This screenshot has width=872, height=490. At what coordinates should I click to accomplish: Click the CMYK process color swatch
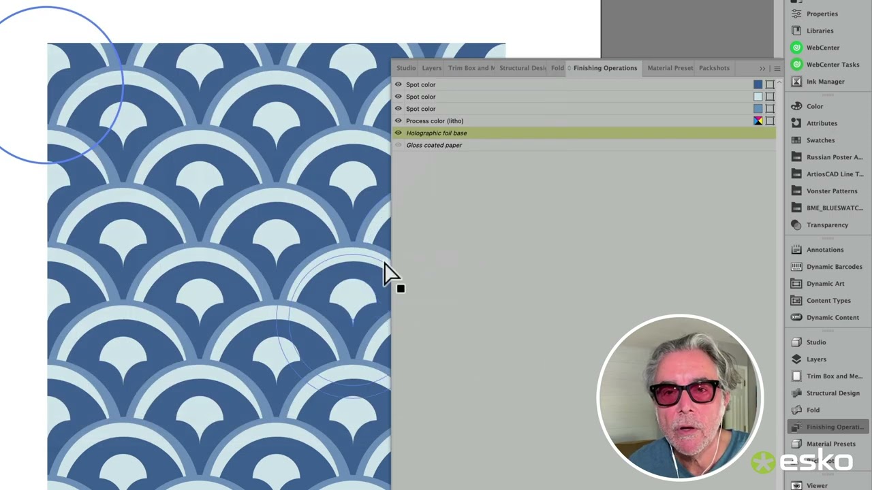pos(758,121)
